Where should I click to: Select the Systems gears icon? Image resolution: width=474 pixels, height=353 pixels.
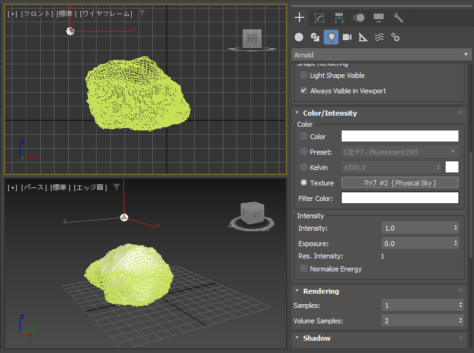pos(395,37)
